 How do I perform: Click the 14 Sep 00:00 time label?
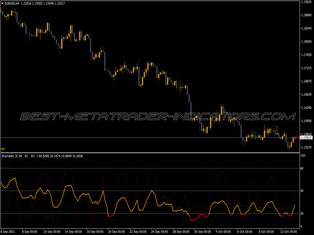pyautogui.click(x=74, y=232)
